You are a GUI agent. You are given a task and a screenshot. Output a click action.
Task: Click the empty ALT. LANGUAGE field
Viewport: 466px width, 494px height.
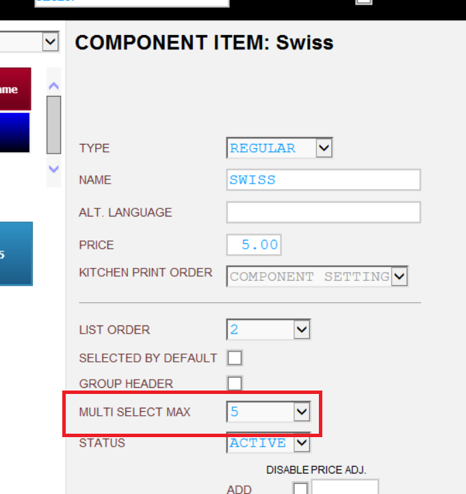point(324,212)
